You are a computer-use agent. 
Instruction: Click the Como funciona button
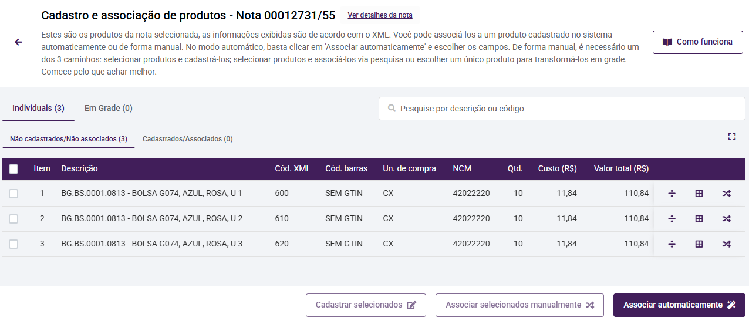tap(697, 42)
